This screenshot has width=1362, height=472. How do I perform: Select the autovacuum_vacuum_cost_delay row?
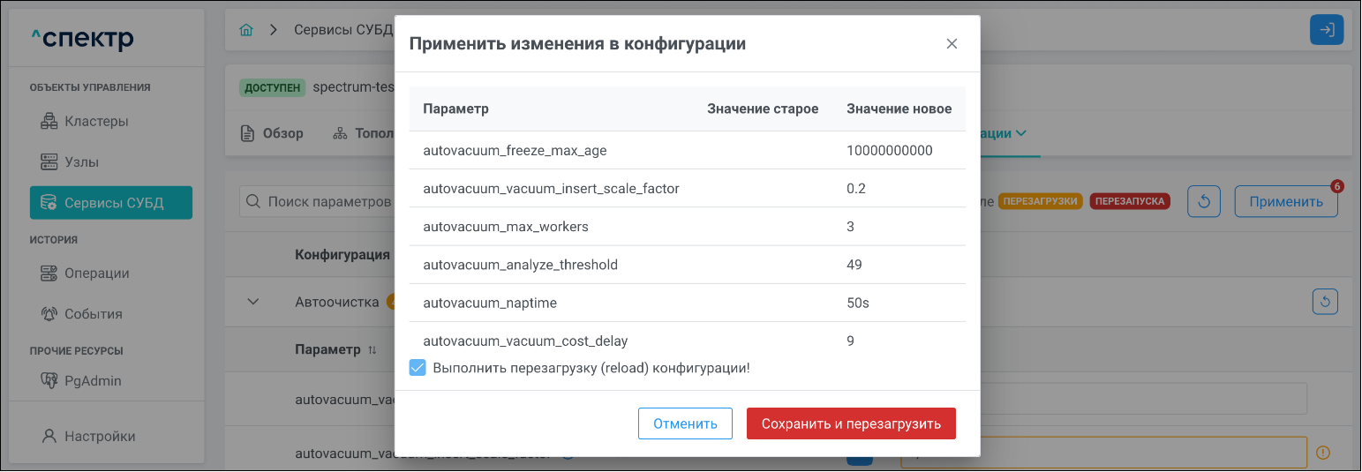click(x=688, y=339)
